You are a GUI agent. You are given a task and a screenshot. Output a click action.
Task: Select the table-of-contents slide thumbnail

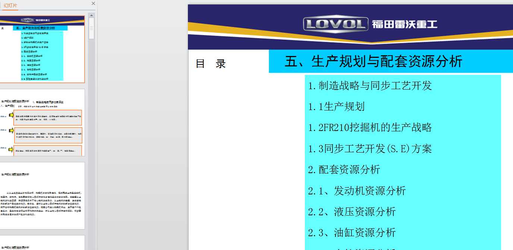click(x=42, y=49)
